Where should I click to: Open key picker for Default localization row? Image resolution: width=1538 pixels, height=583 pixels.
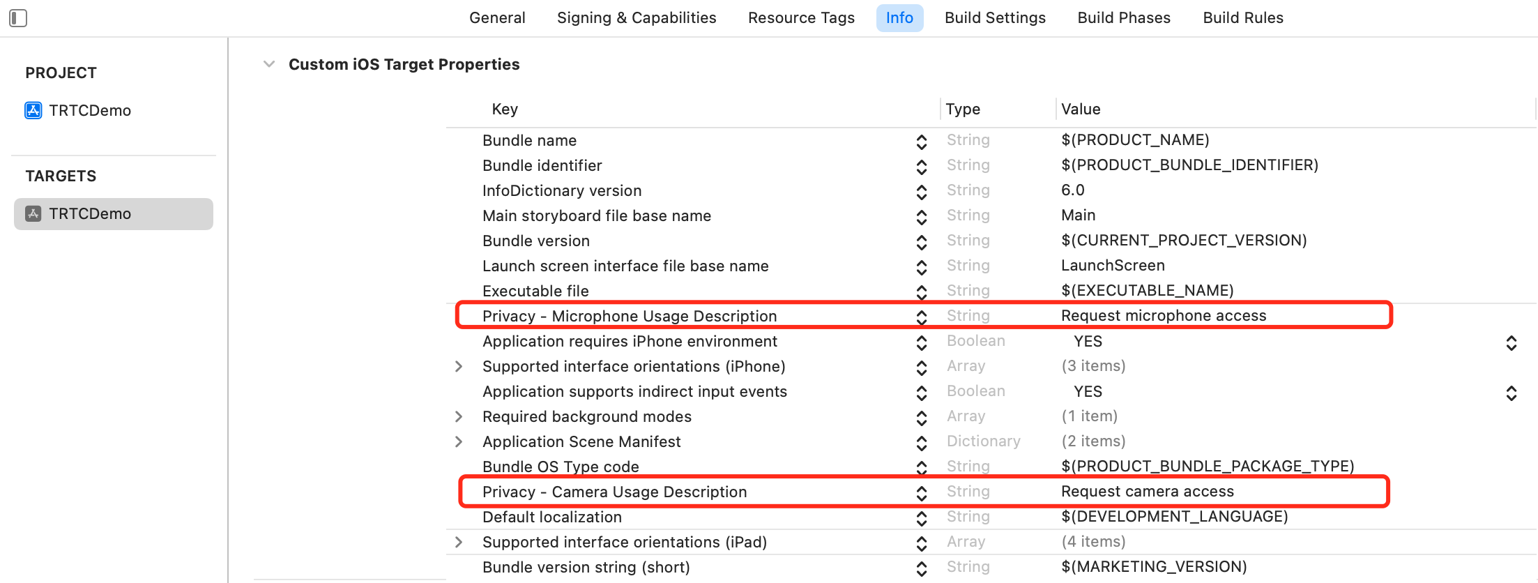point(921,518)
